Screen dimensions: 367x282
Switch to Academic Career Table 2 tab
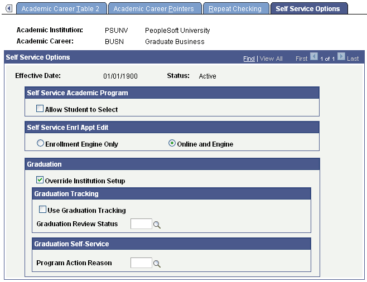pos(61,9)
